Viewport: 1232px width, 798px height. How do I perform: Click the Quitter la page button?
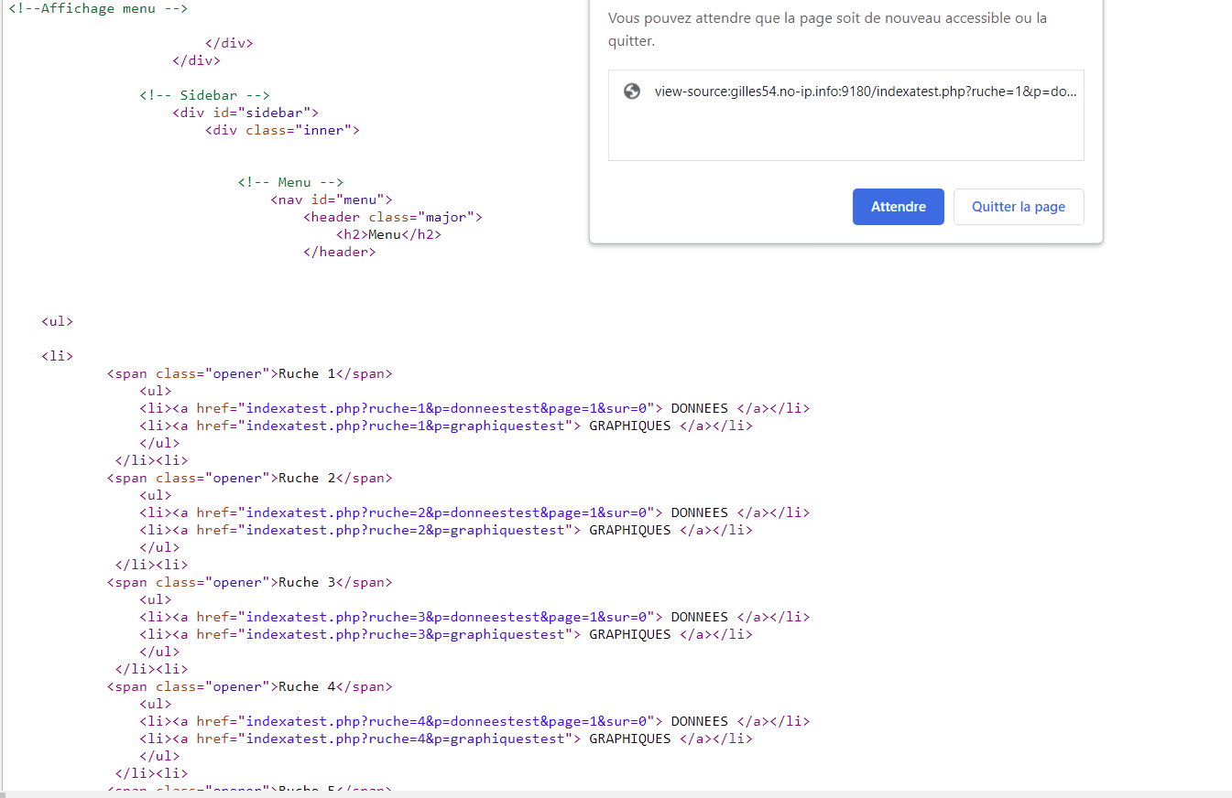coord(1019,206)
